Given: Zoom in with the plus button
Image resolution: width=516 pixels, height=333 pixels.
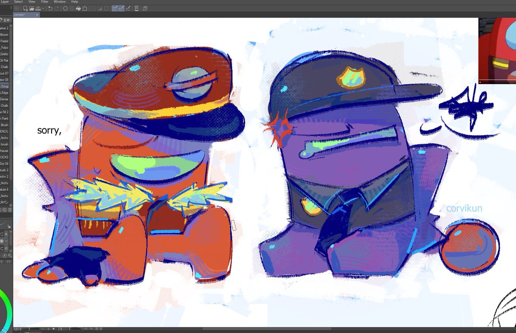Looking at the screenshot, I should coord(49,329).
